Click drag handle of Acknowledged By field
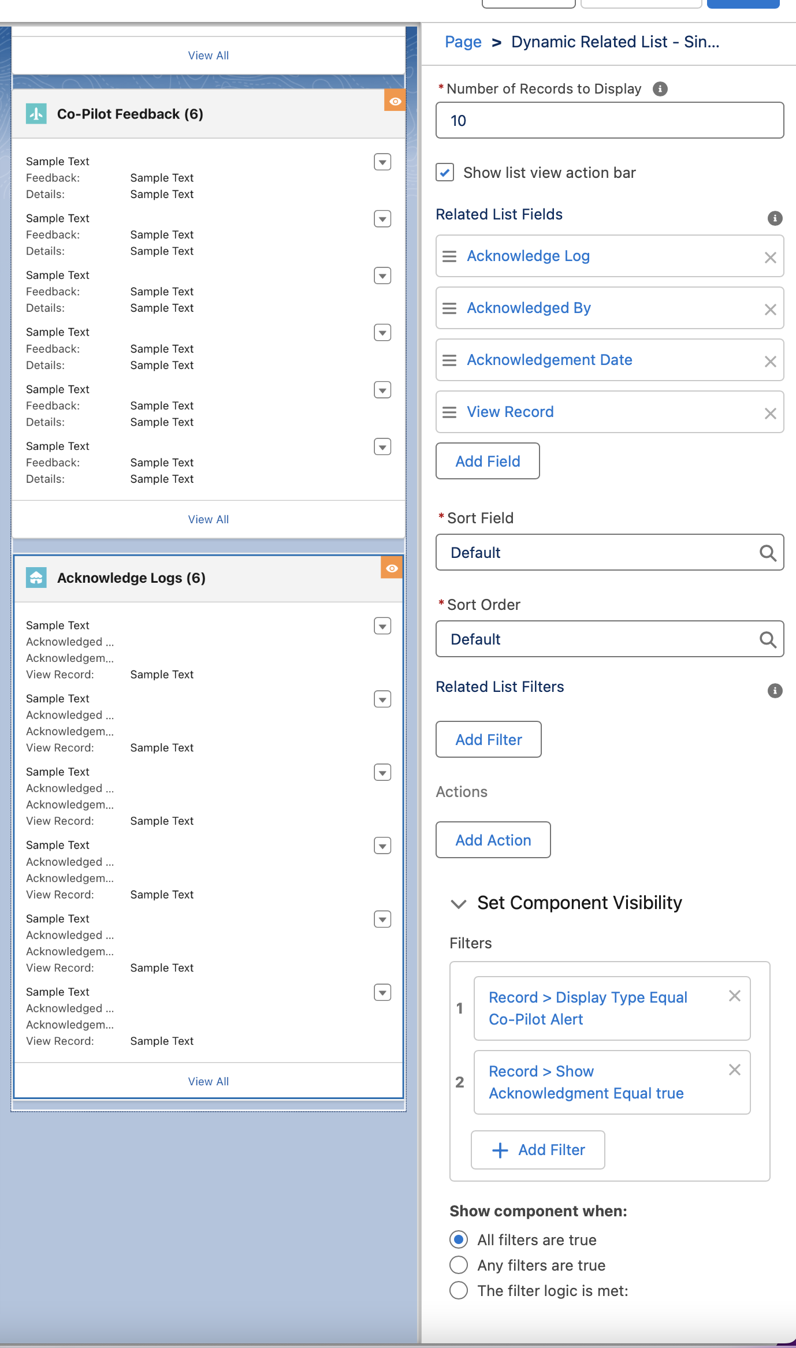 [449, 308]
